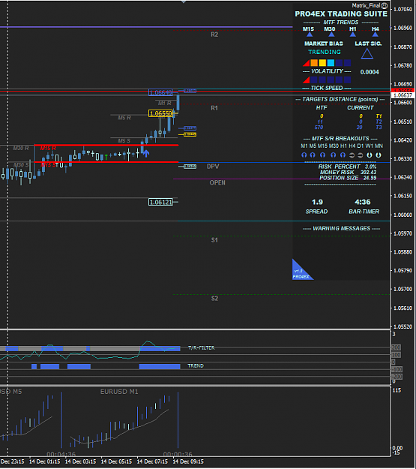Click the EURUSD M1 mini chart label

pos(119,392)
